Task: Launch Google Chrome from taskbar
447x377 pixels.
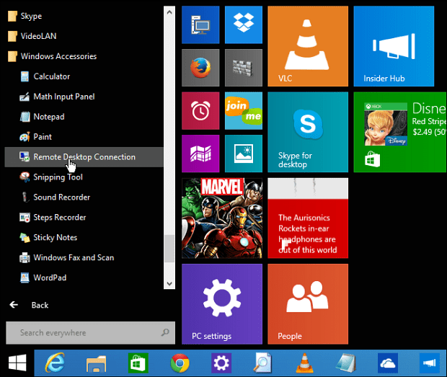Action: (180, 363)
